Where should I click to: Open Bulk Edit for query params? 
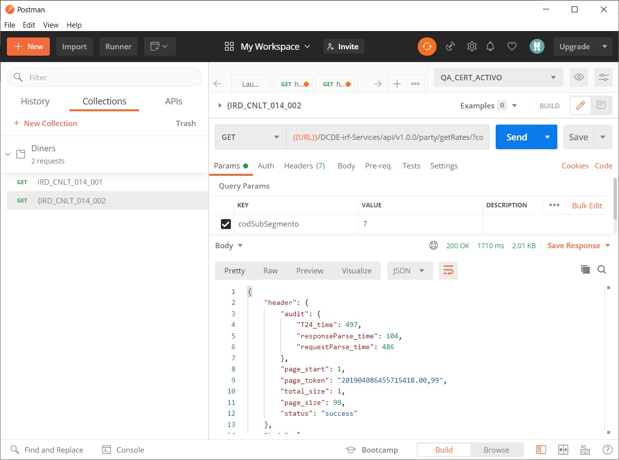(587, 205)
